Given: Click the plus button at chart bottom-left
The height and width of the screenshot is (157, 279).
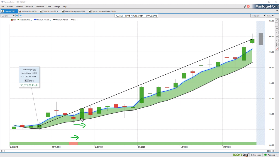Looking at the screenshot, I should 1,151.
